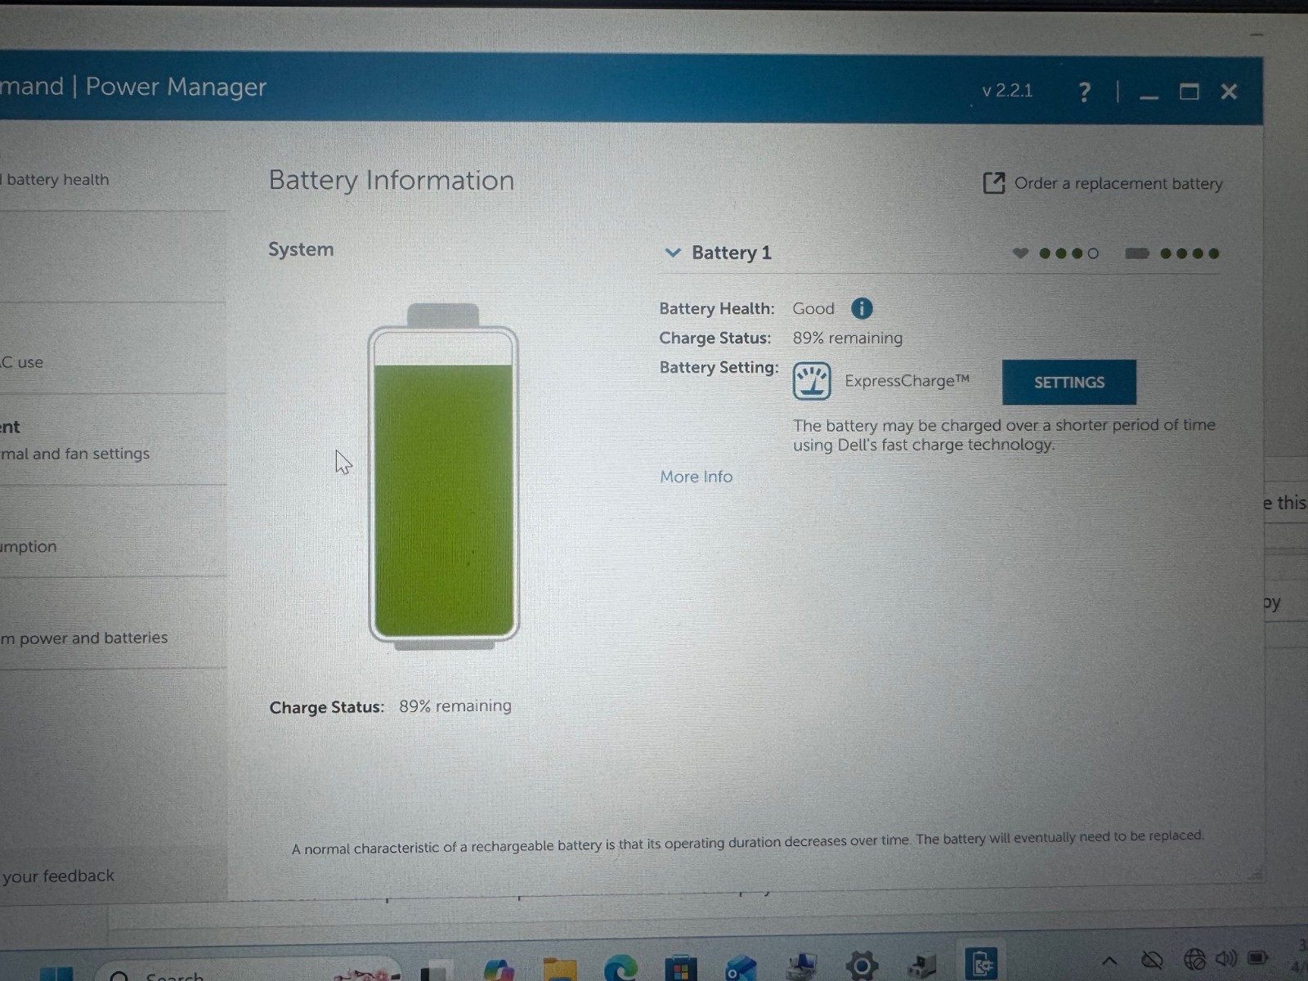Open Outlook from the taskbar
This screenshot has height=981, width=1308.
coord(741,969)
